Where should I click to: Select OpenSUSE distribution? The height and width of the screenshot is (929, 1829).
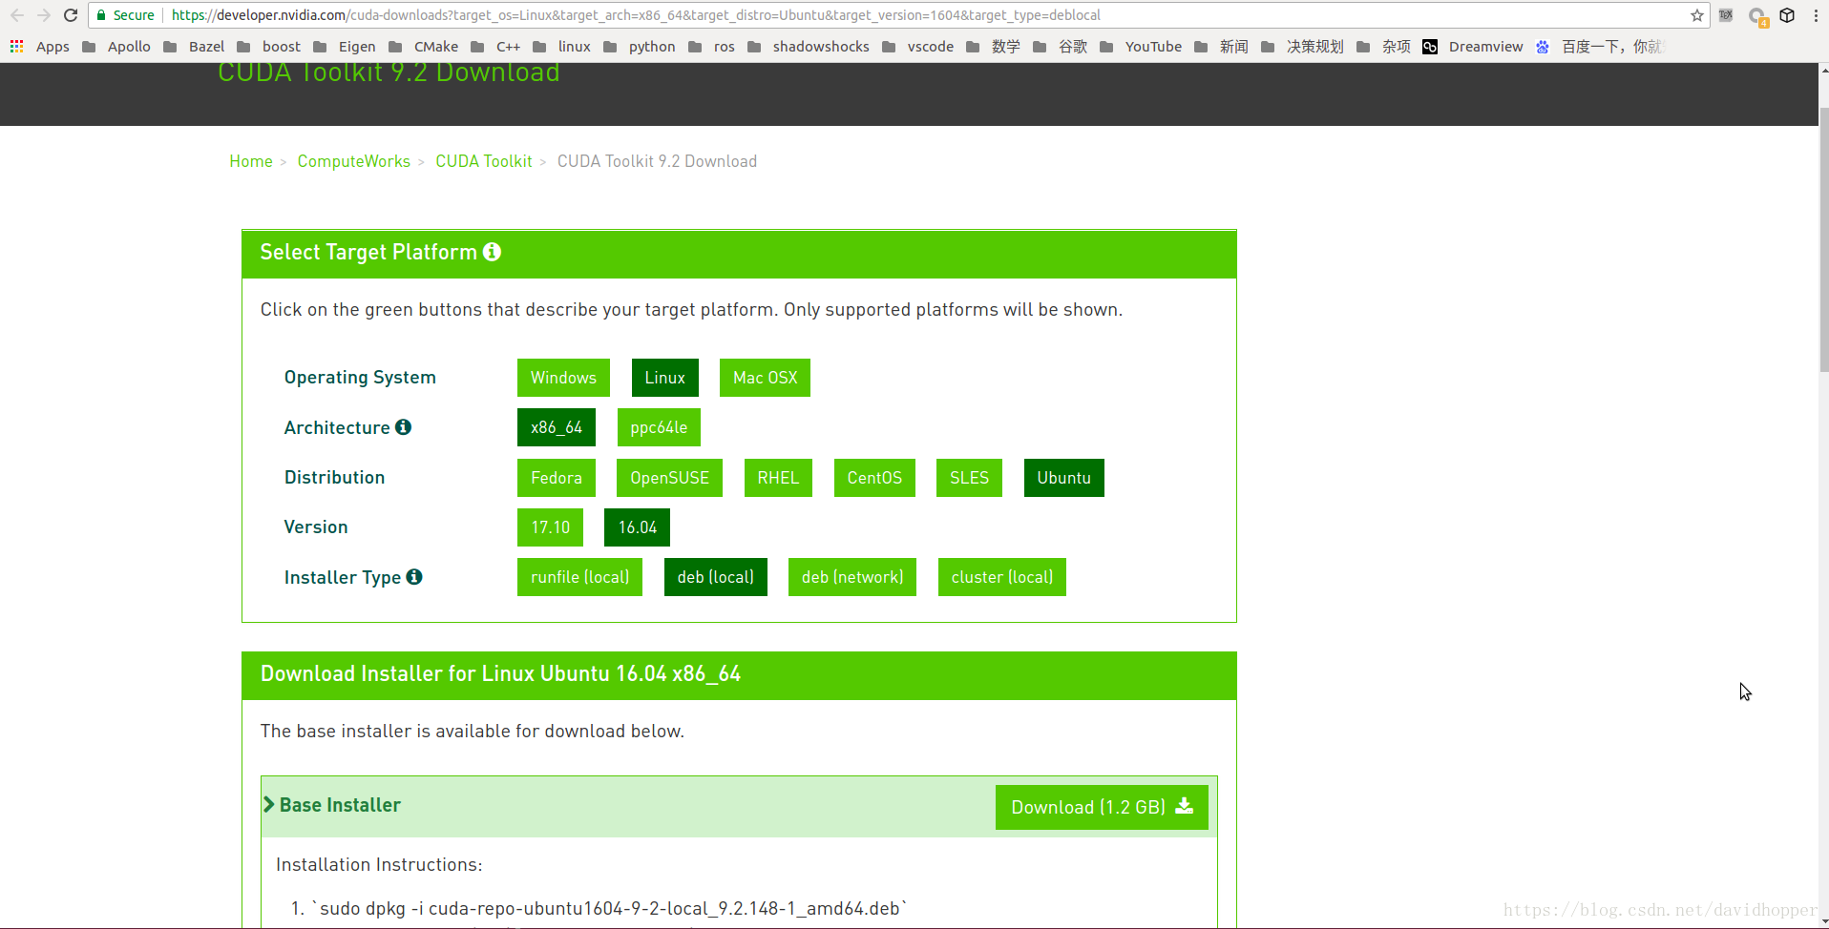coord(670,478)
